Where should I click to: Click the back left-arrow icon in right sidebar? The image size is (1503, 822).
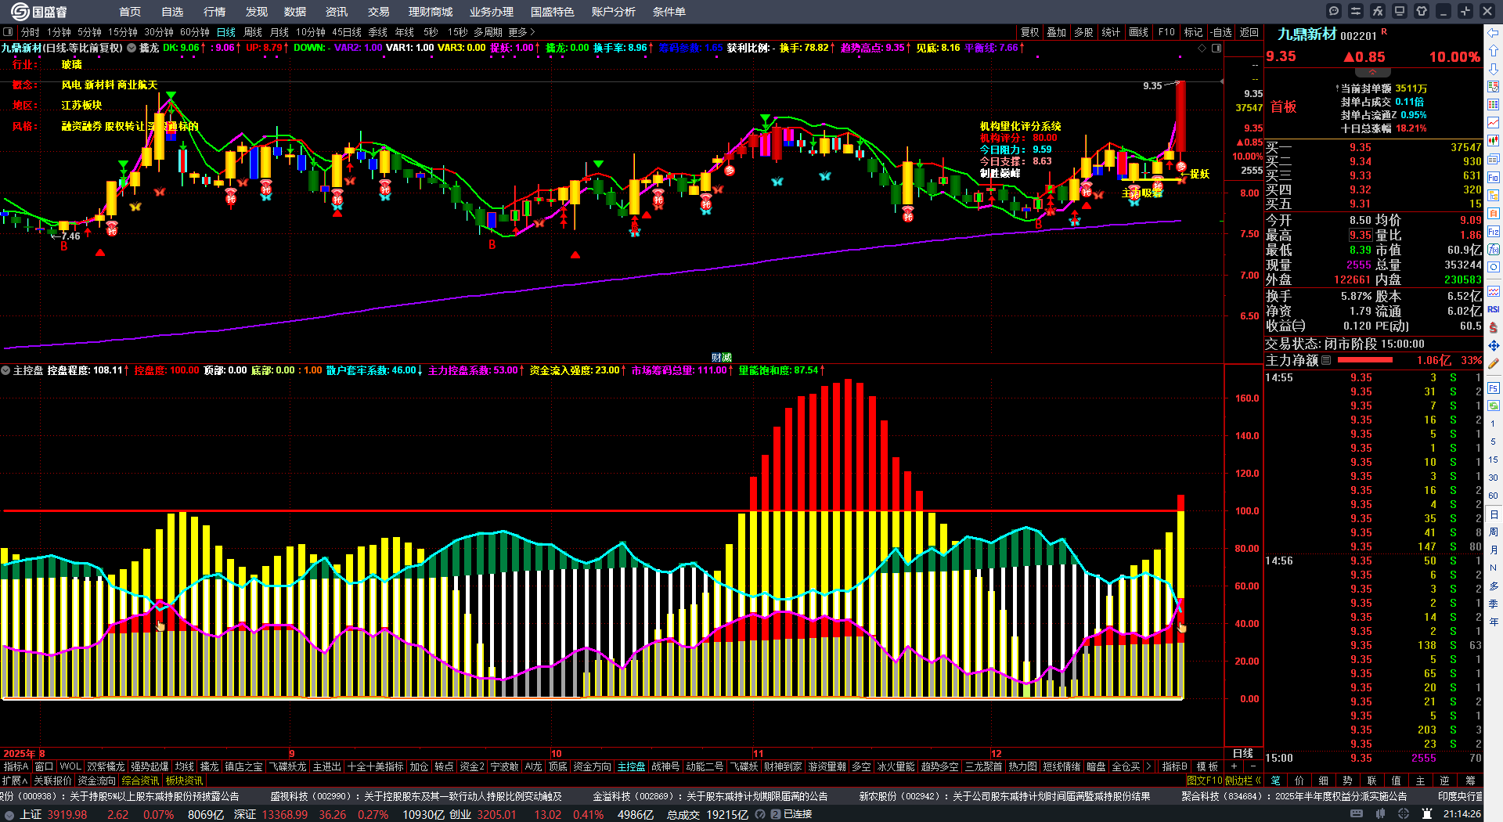pyautogui.click(x=1494, y=33)
